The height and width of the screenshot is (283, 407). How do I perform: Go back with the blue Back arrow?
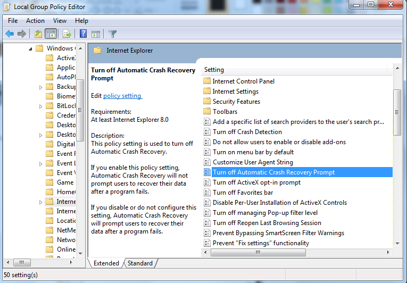[x=10, y=34]
